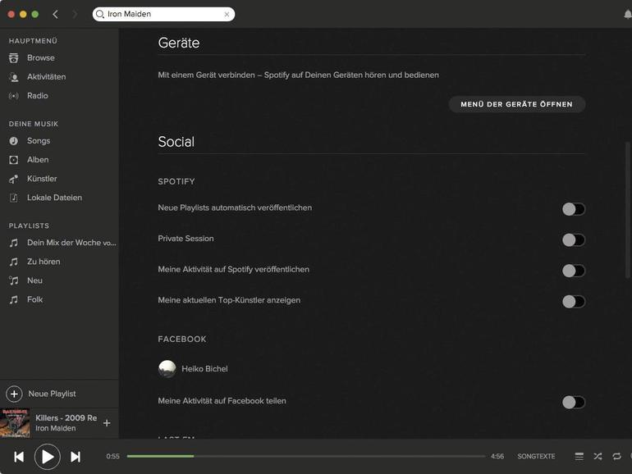The height and width of the screenshot is (474, 632).
Task: Click the Killers album cover thumbnail
Action: pos(15,423)
